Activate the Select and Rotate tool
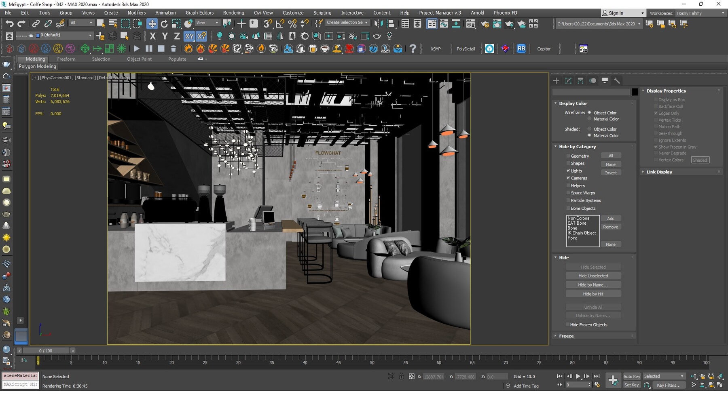 164,24
